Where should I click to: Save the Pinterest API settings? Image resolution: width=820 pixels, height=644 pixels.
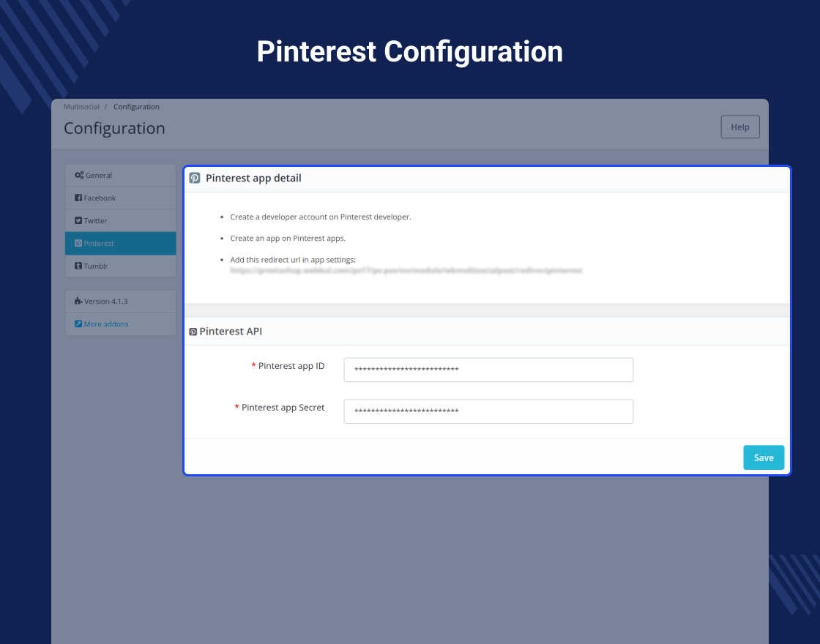tap(764, 457)
